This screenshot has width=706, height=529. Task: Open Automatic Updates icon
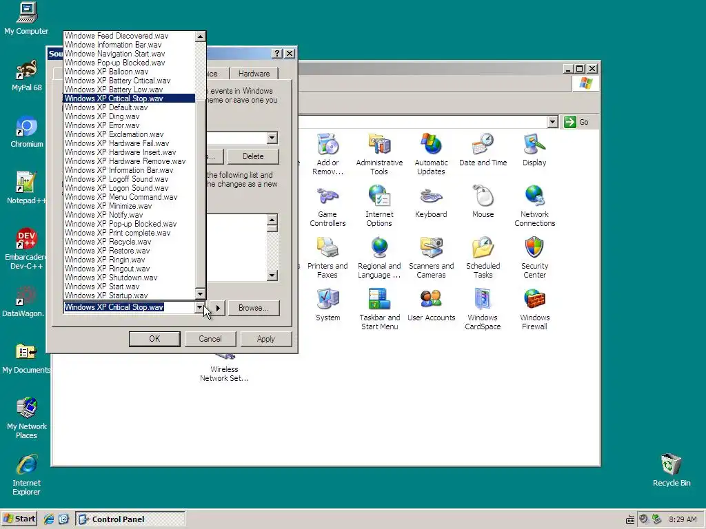tap(431, 154)
